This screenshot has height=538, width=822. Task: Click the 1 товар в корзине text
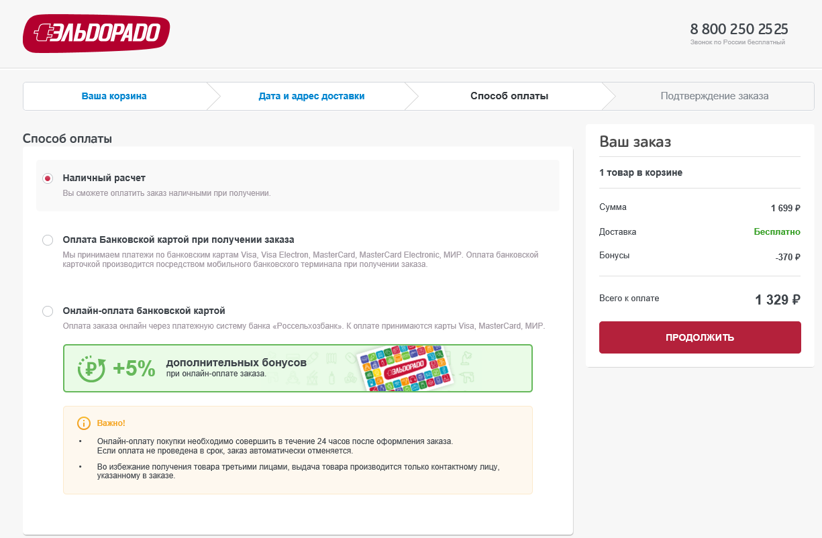pyautogui.click(x=641, y=172)
